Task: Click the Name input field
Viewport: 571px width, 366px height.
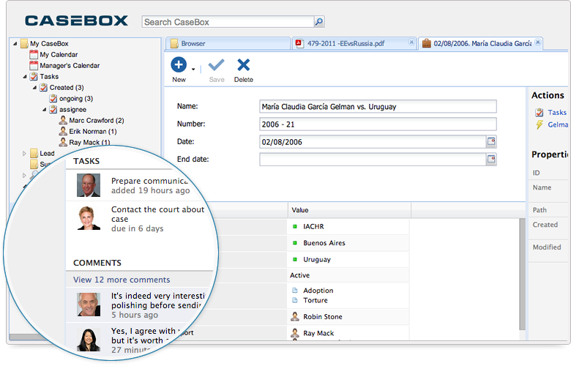Action: (x=378, y=107)
